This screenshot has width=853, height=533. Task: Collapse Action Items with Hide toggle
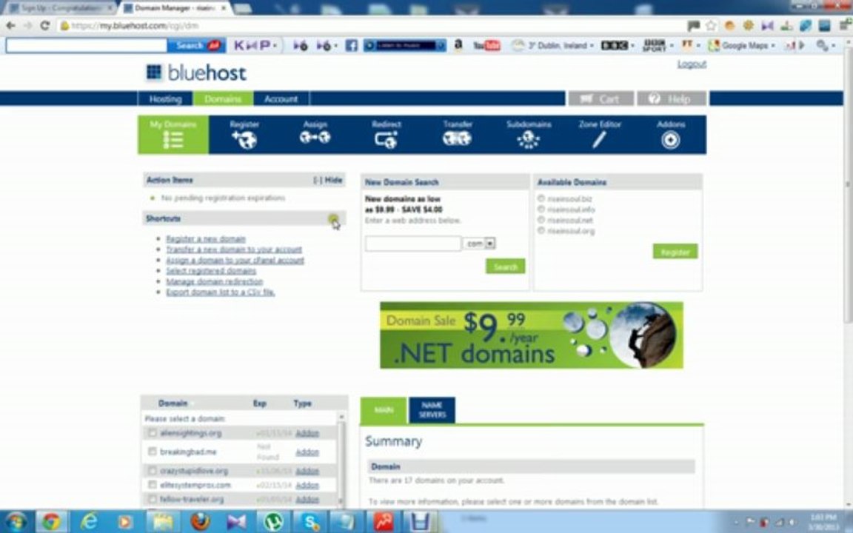[328, 180]
